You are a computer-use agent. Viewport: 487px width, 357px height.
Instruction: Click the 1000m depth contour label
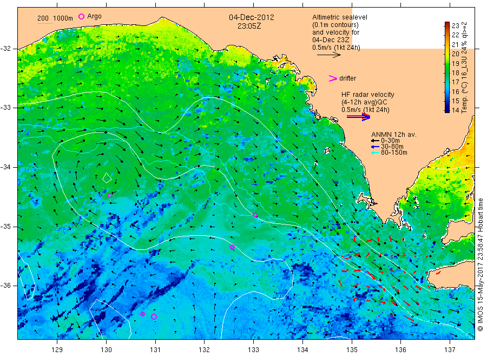click(x=63, y=18)
